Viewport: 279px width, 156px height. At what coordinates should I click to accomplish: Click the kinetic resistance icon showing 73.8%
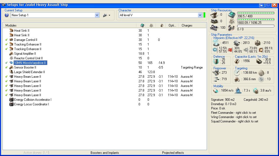tap(246, 50)
